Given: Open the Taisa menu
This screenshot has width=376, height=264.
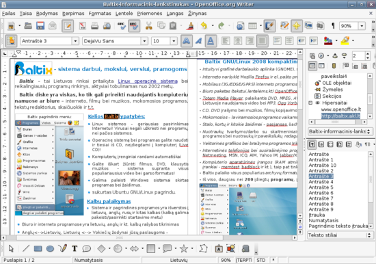Looking at the screenshot, I should pyautogui.click(x=26, y=14).
